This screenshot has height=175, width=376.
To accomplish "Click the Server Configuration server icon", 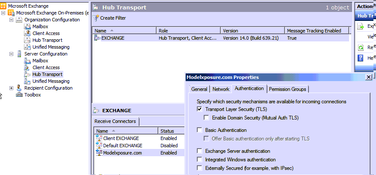I will coord(19,54).
